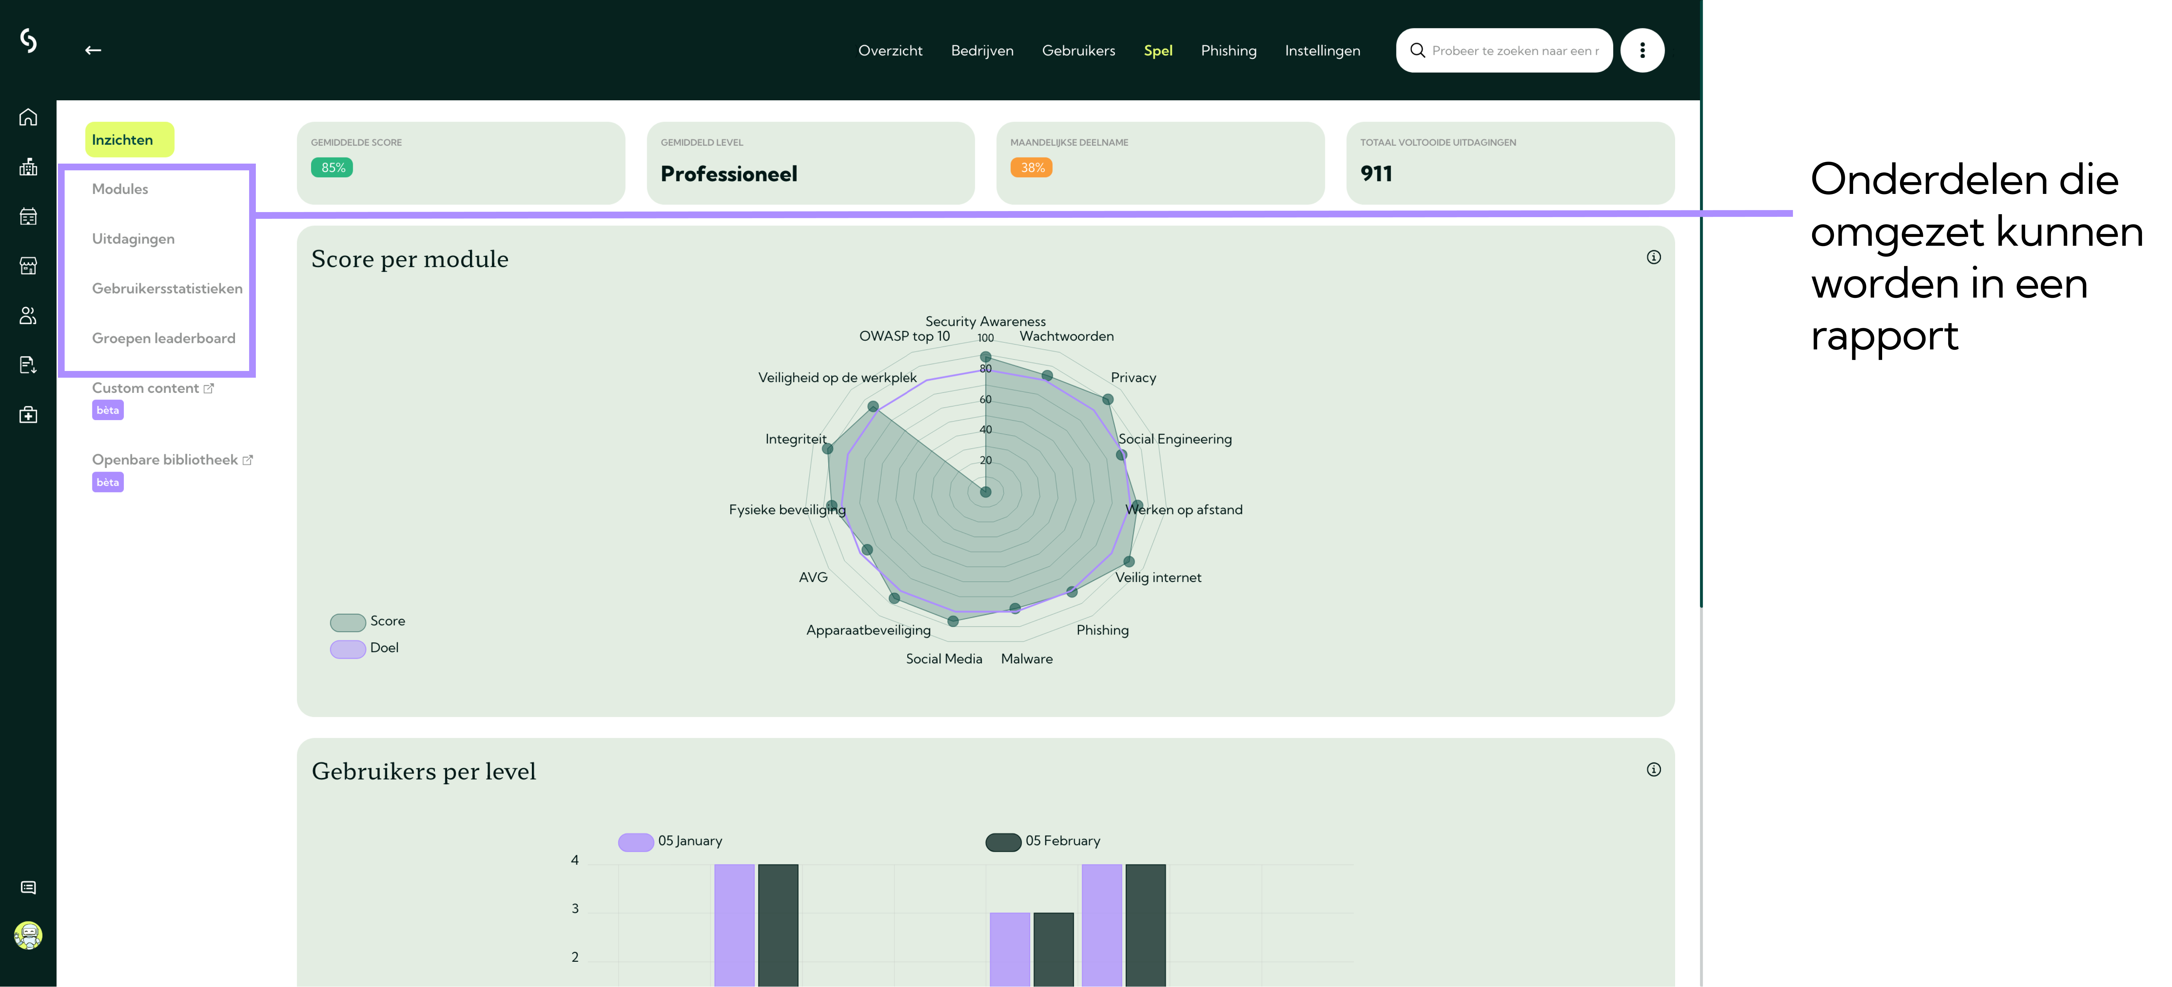Open the users icon in the sidebar
The height and width of the screenshot is (987, 2172).
click(28, 315)
